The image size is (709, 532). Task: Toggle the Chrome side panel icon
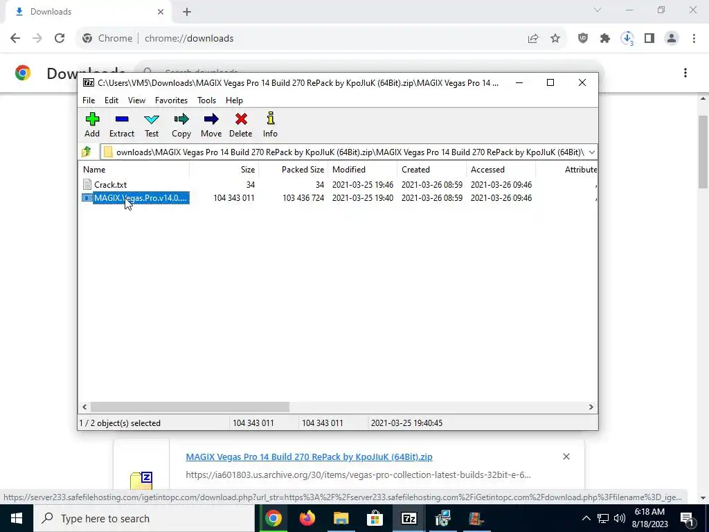coord(649,39)
